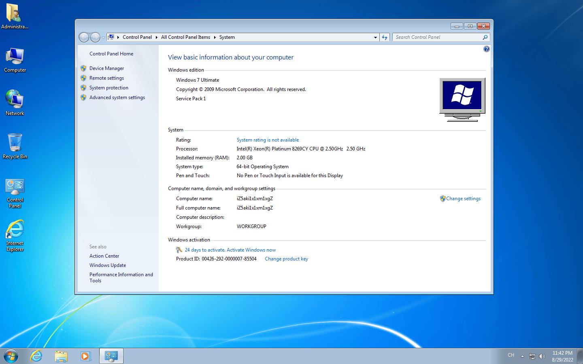
Task: Open the Recycle Bin desktop icon
Action: (x=15, y=146)
